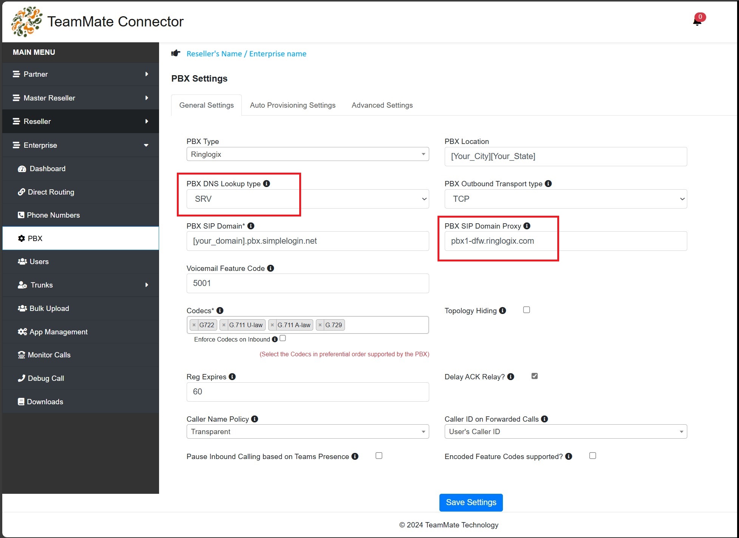Click the PBX Location field

pyautogui.click(x=566, y=156)
